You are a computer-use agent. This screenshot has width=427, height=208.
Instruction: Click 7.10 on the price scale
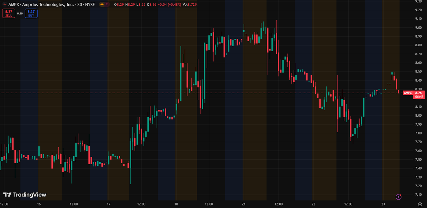(418, 194)
